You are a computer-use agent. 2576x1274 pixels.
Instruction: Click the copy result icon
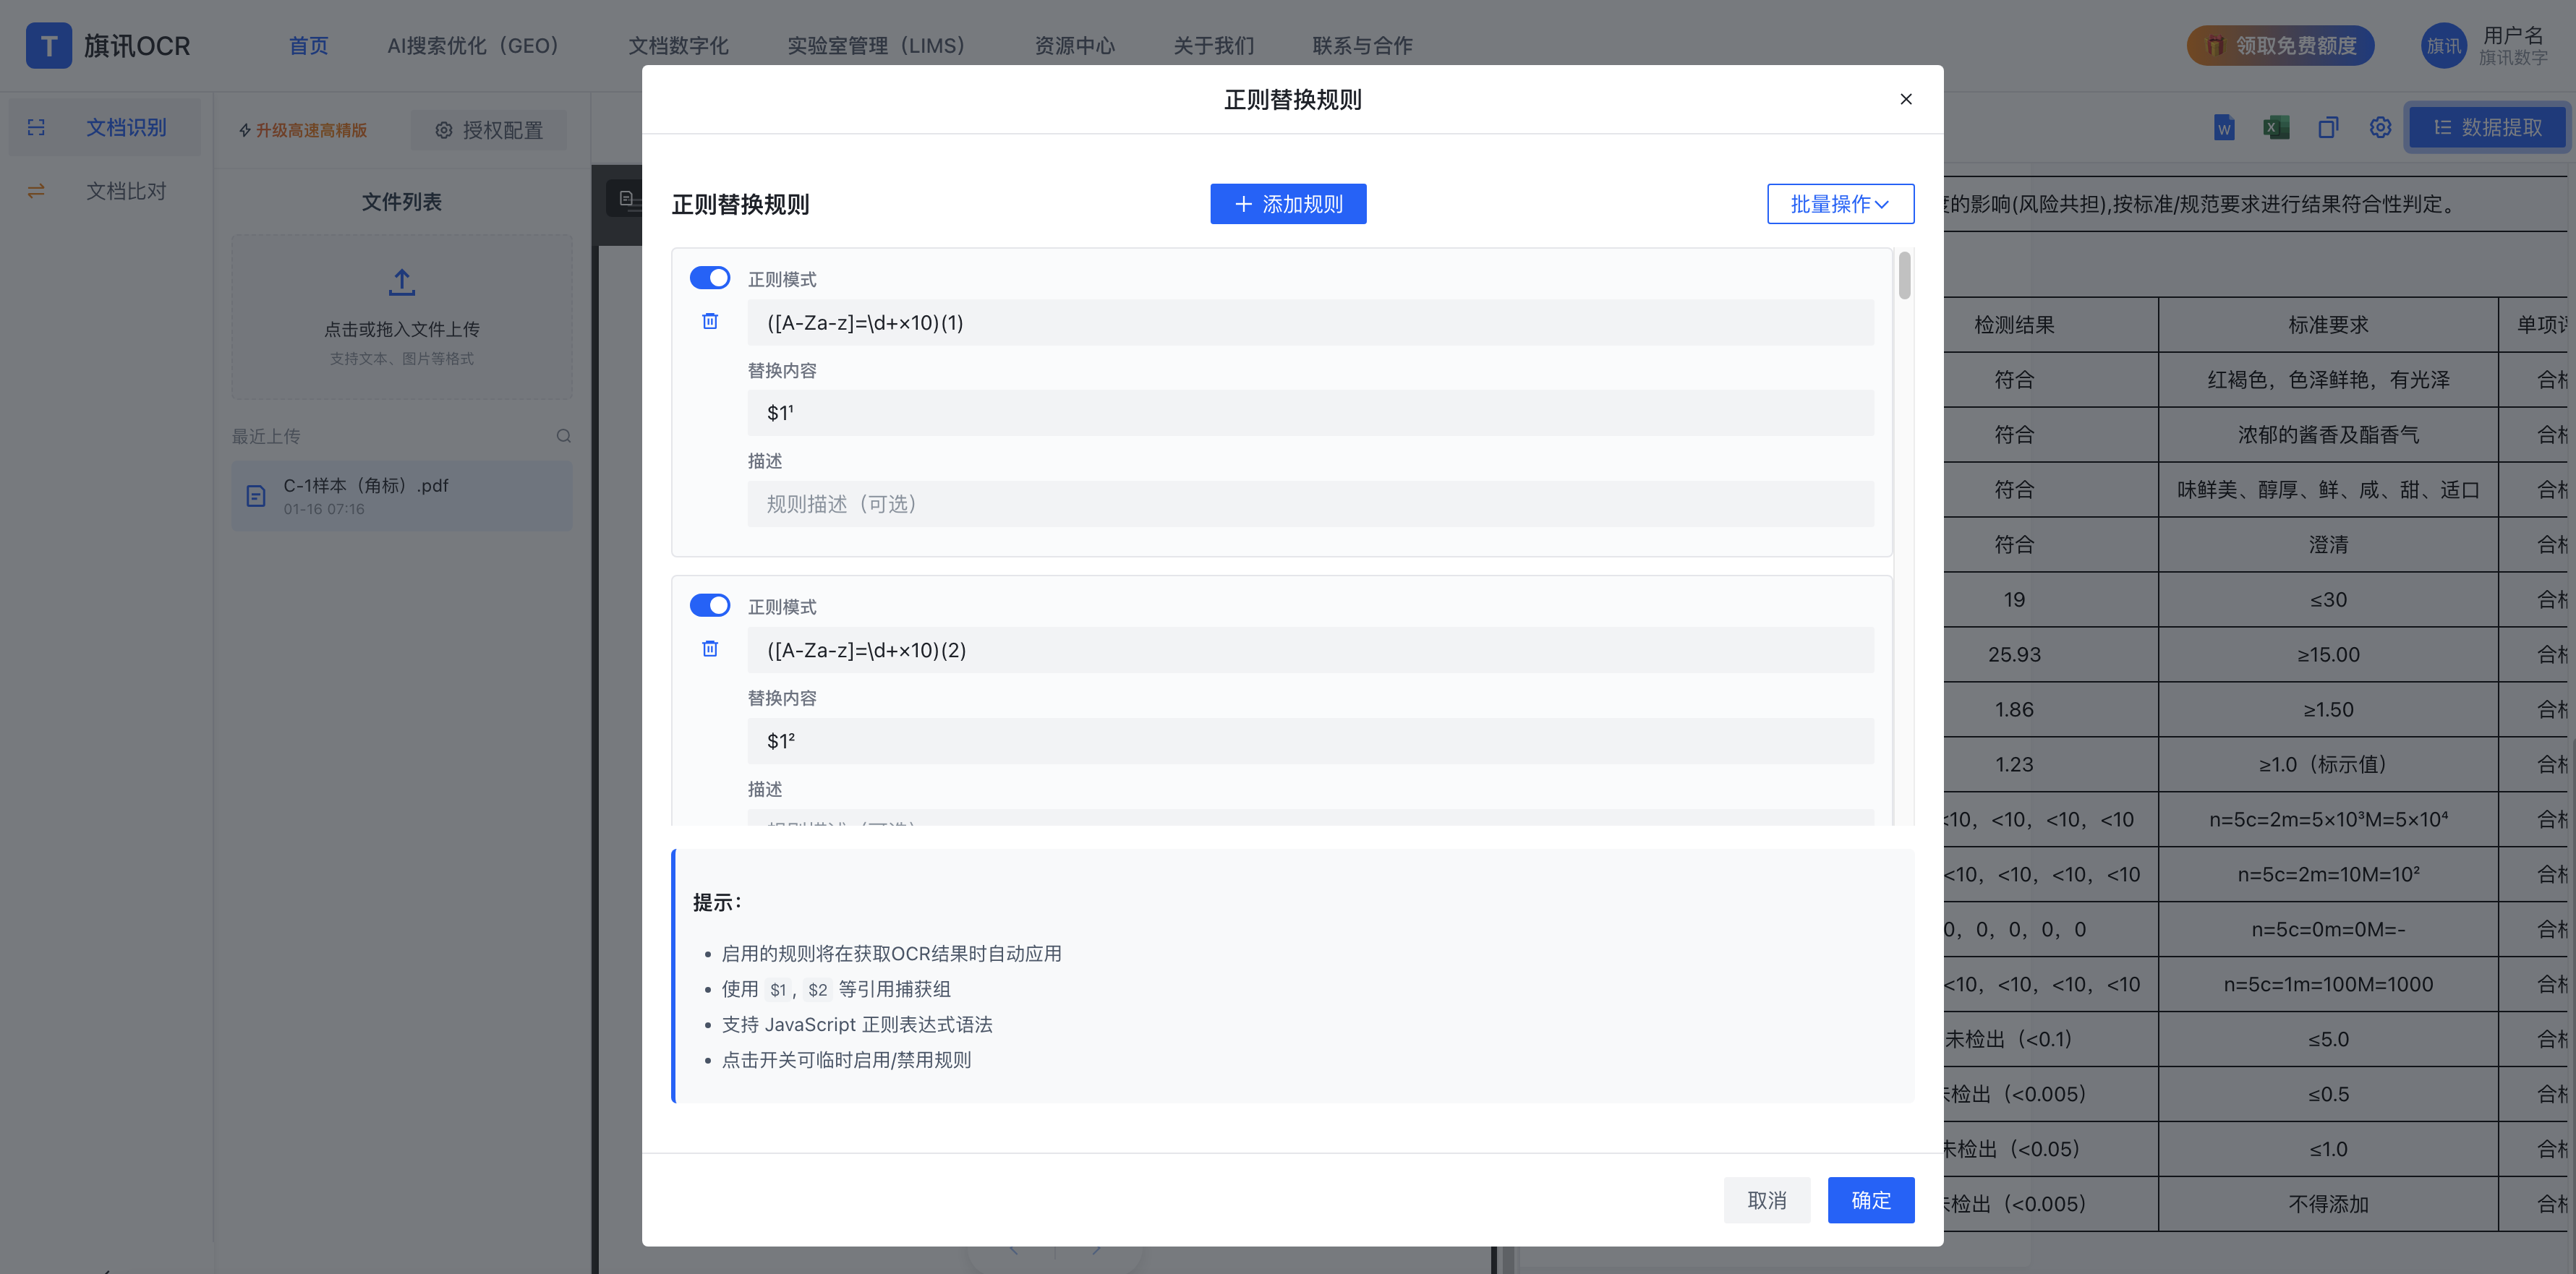[2328, 128]
